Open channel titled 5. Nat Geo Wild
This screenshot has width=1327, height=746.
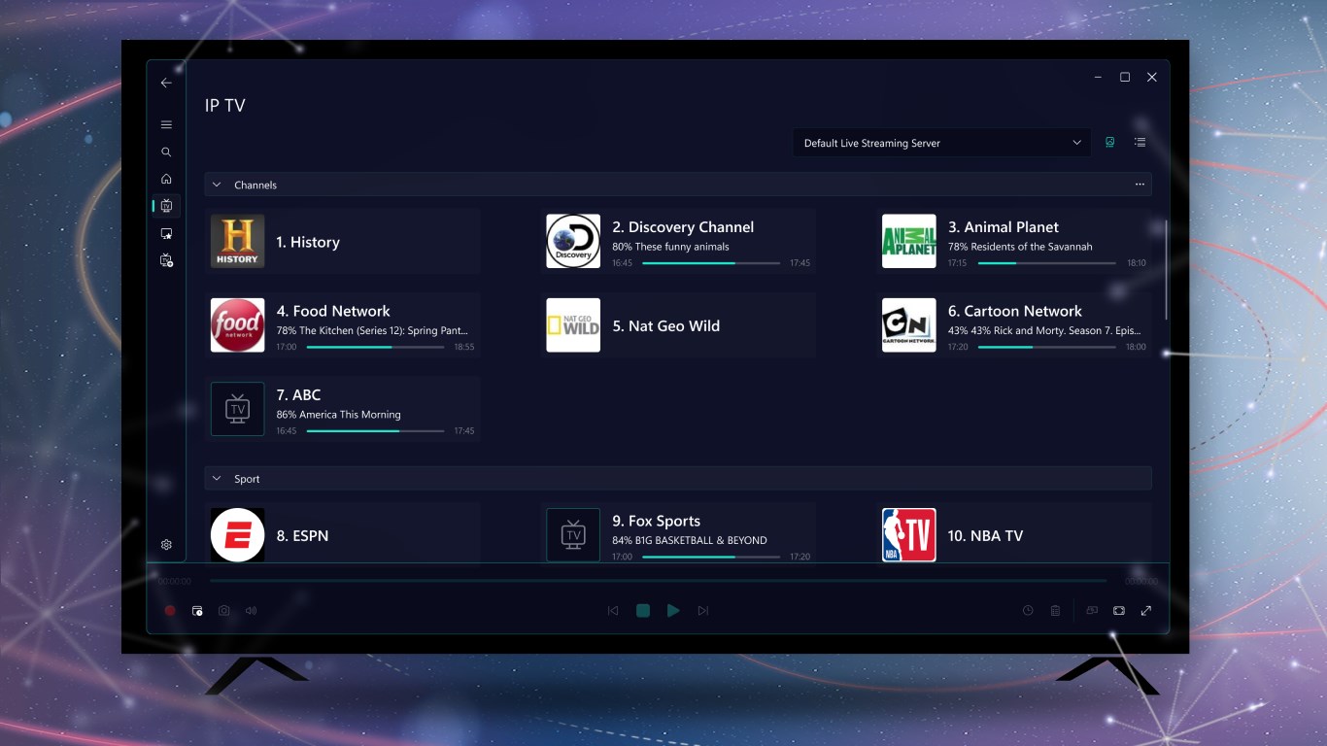tap(666, 326)
